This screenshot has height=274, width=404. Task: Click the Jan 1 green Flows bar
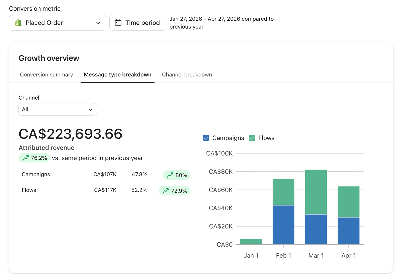pos(251,241)
